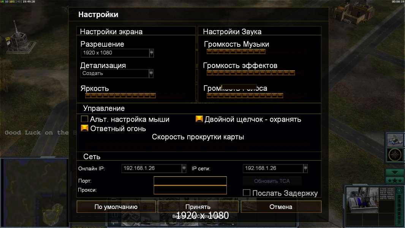
Task: Uncheck Двойной щелчок - охранять option
Action: point(199,119)
